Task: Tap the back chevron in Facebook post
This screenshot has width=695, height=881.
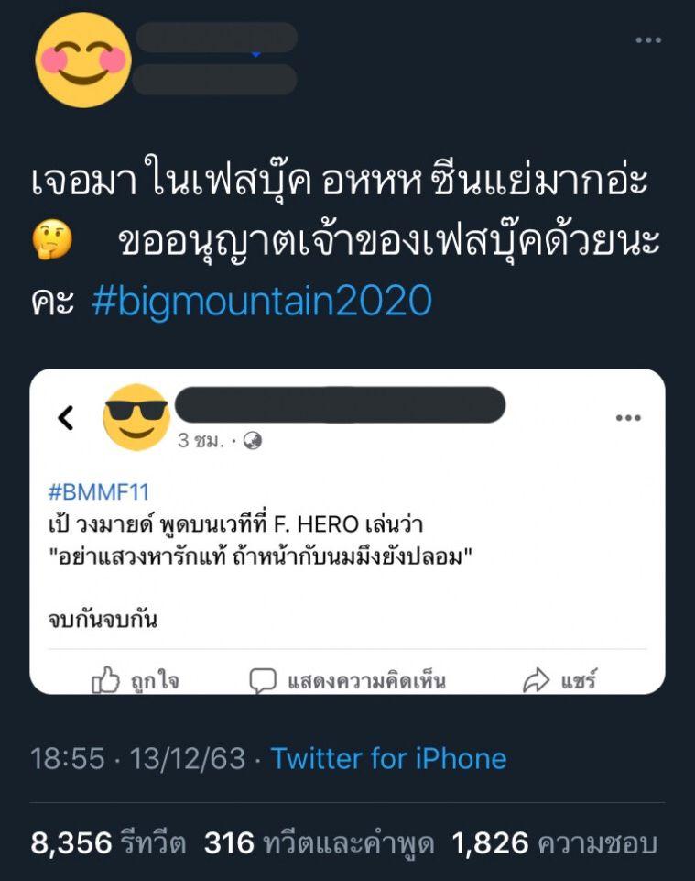Action: coord(65,418)
